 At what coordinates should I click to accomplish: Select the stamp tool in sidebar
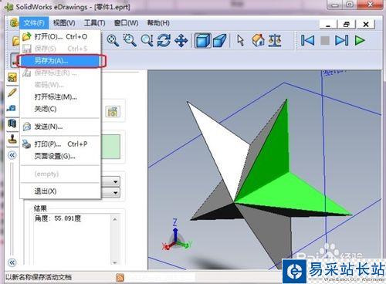point(12,139)
